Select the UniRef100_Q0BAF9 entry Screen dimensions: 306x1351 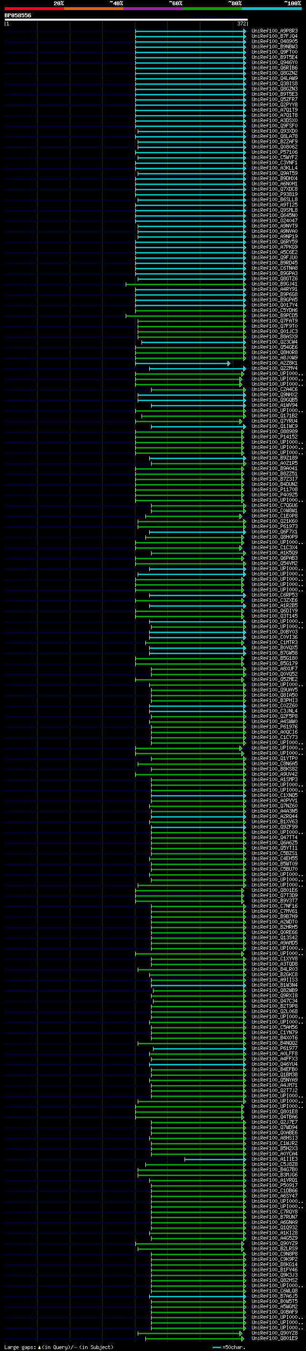pyautogui.click(x=274, y=1312)
